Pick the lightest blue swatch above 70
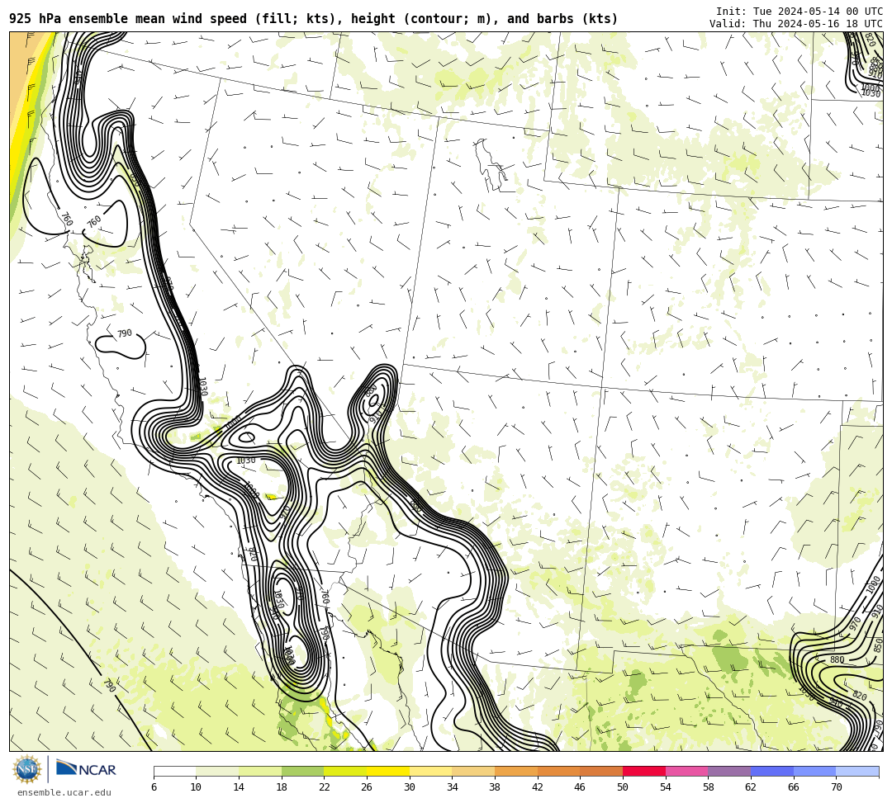The width and height of the screenshot is (892, 803). (x=857, y=771)
